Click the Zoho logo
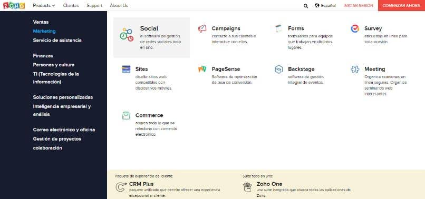 coord(14,5)
